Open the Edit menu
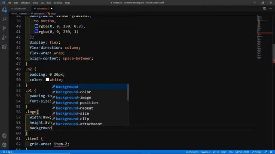This screenshot has height=154, width=275. (16, 3)
